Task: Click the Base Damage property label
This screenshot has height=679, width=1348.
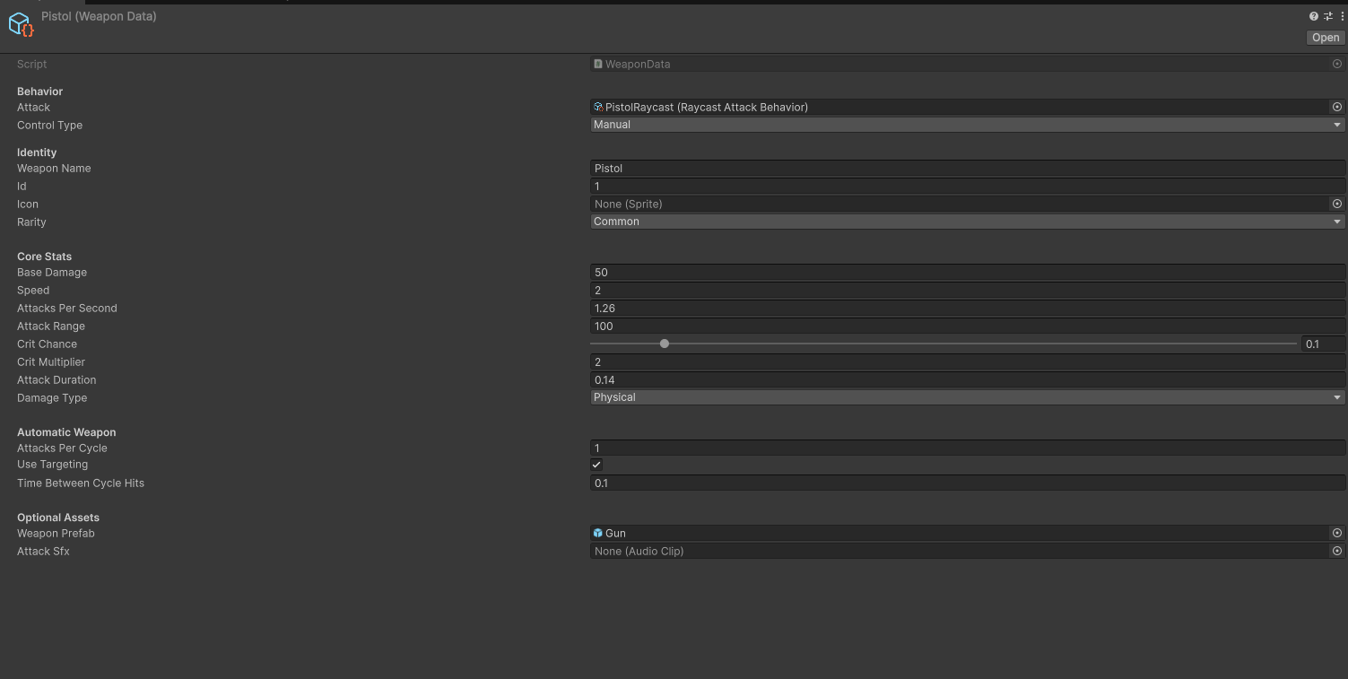Action: coord(52,272)
